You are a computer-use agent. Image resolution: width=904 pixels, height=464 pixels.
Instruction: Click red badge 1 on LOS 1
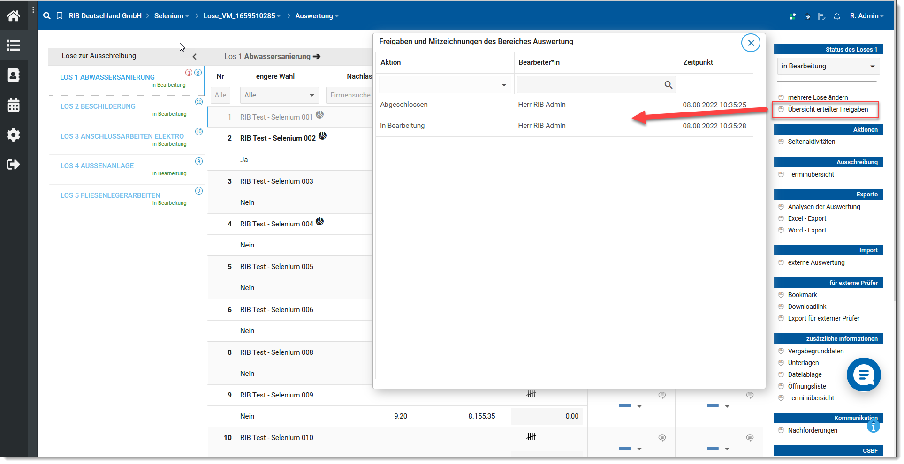189,73
